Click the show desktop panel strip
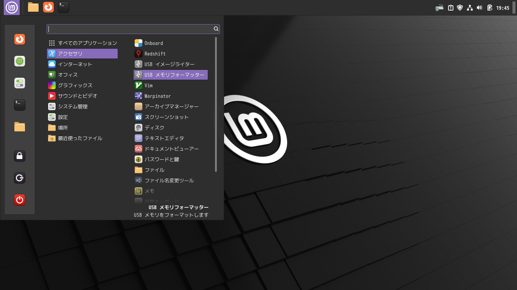517x290 pixels. [514, 8]
